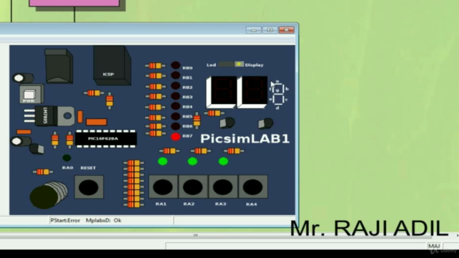
Task: Click the right seven-segment display digit
Action: click(x=252, y=92)
